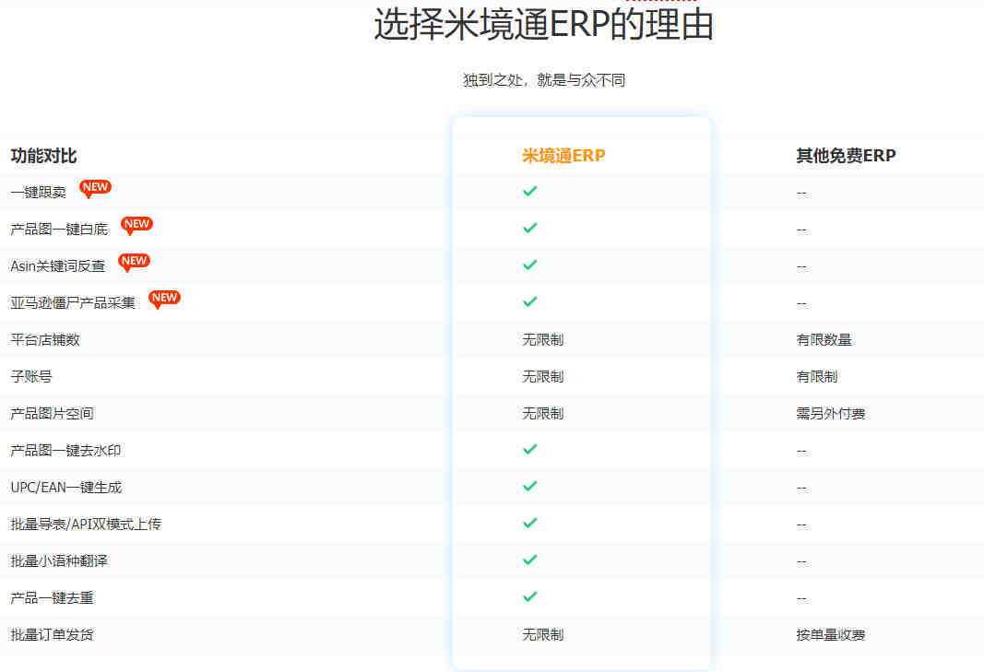Select the 产品一键去重 feature label
The width and height of the screenshot is (984, 672).
coord(52,598)
